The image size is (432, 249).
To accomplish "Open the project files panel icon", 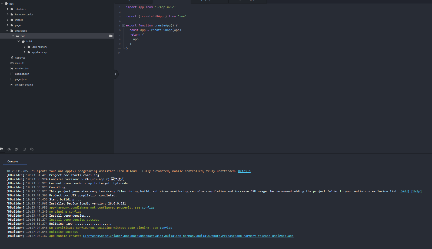I will 2,149.
